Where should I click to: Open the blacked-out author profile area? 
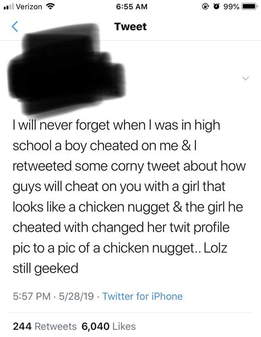66,69
